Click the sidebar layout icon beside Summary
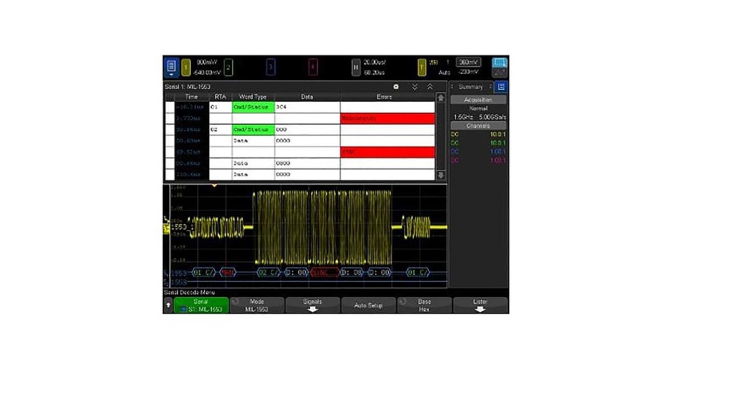Viewport: 738px width, 414px height. click(x=501, y=87)
